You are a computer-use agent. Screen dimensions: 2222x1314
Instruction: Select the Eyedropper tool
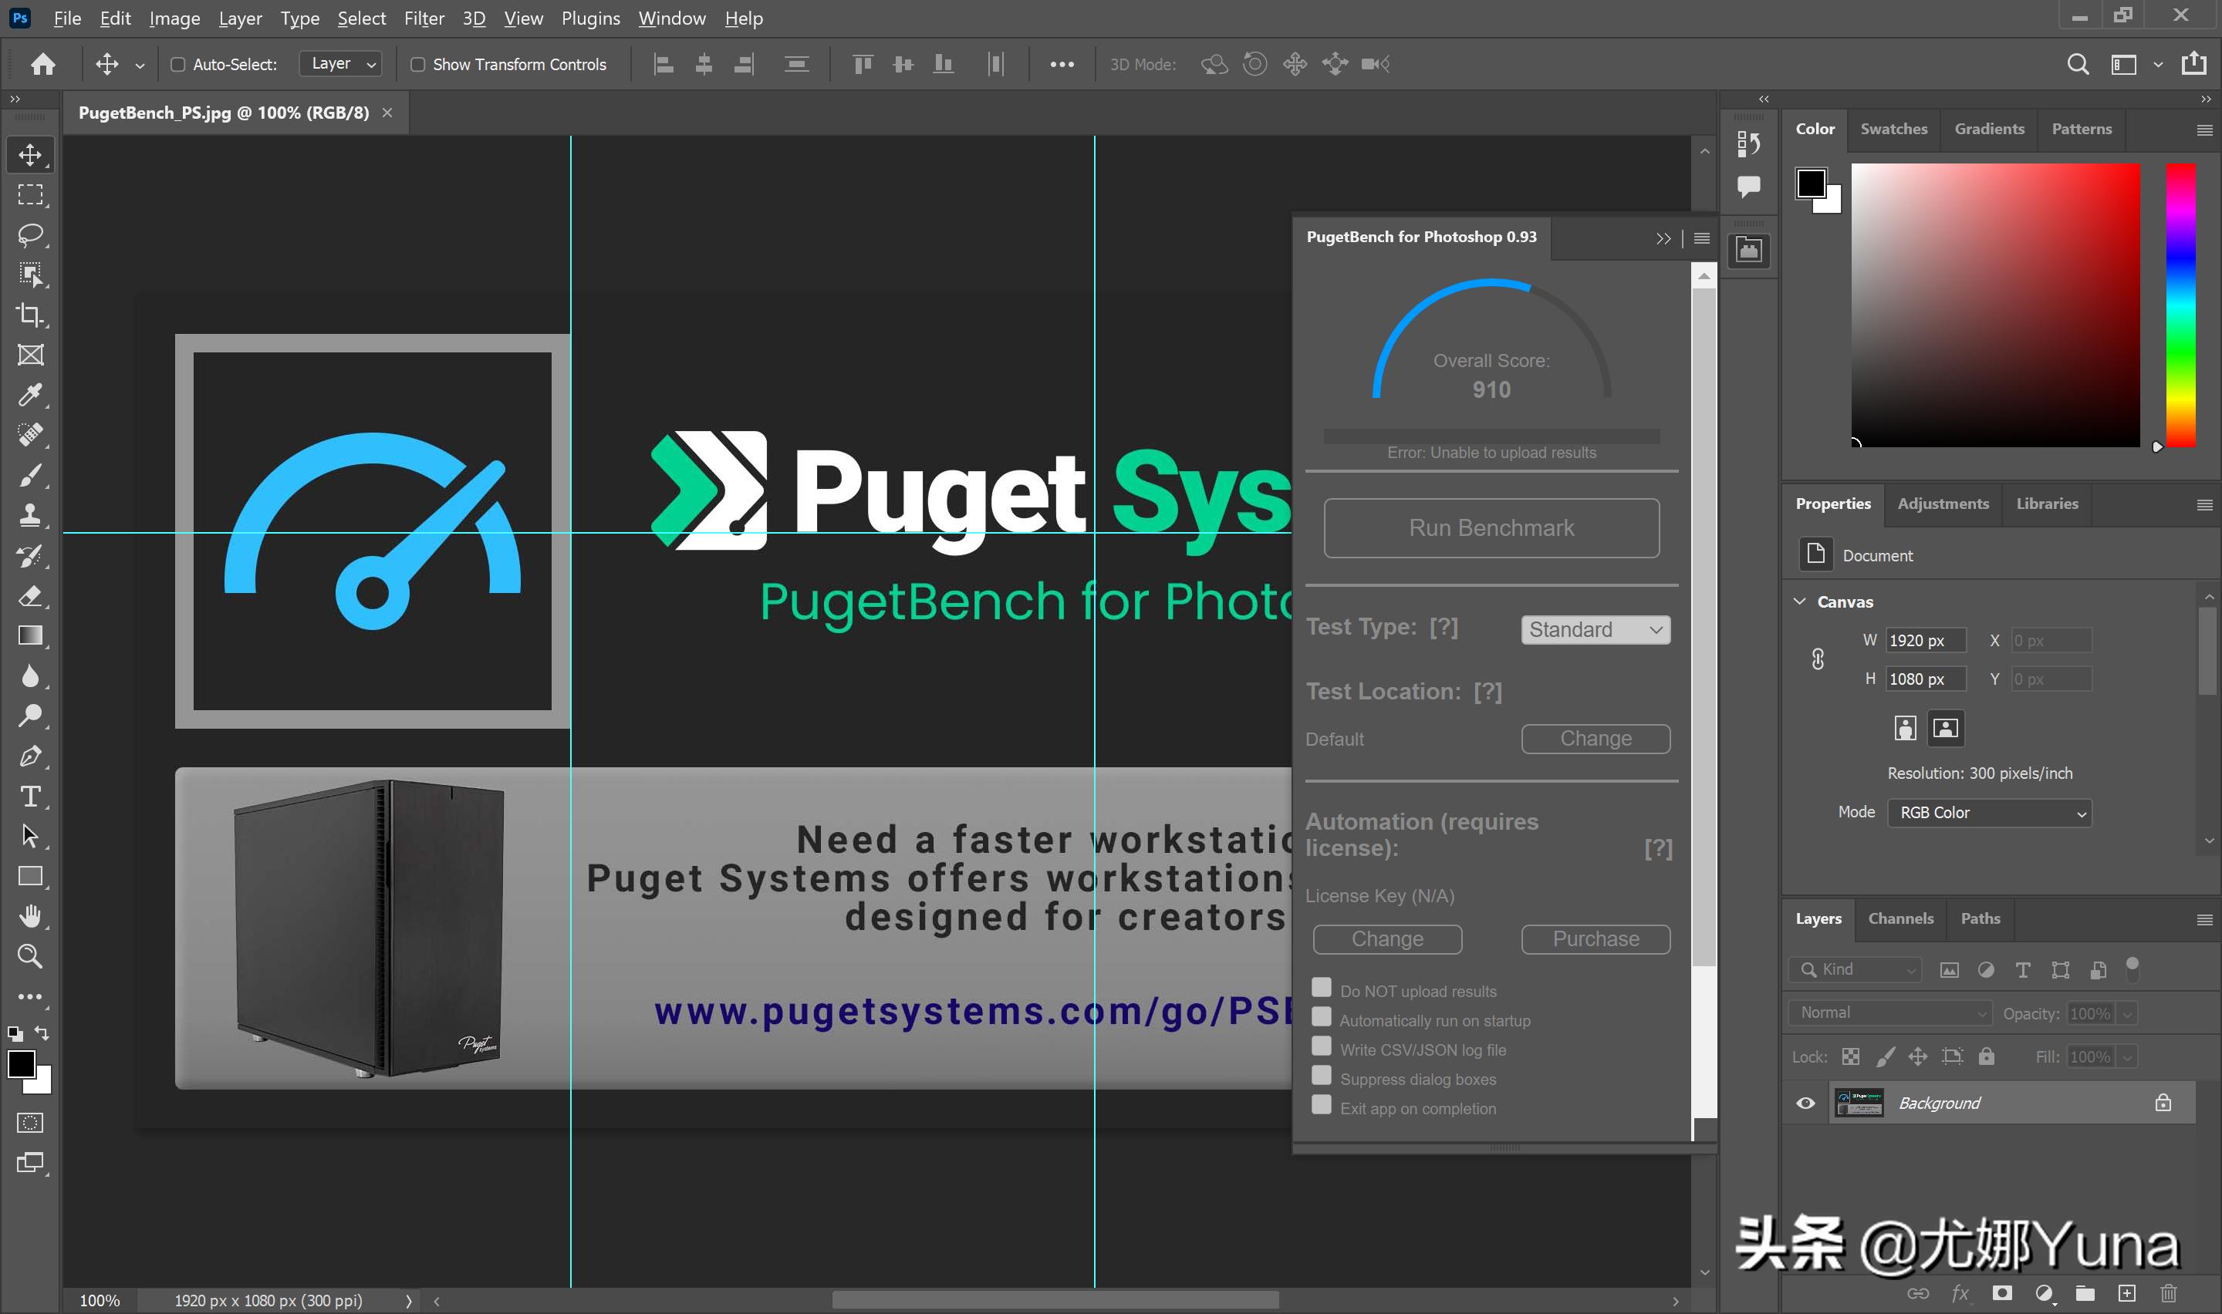30,395
